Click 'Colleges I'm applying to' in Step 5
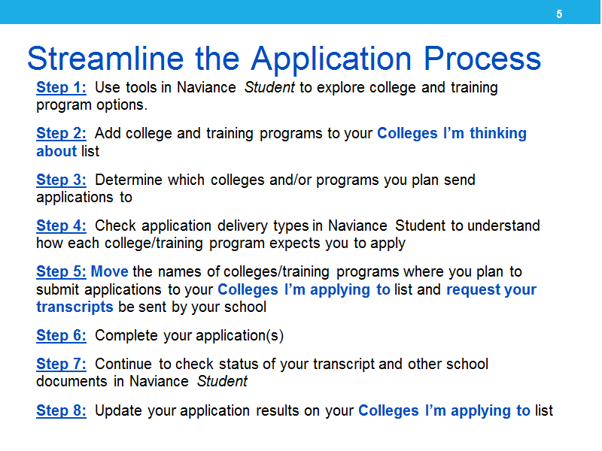 (x=304, y=290)
